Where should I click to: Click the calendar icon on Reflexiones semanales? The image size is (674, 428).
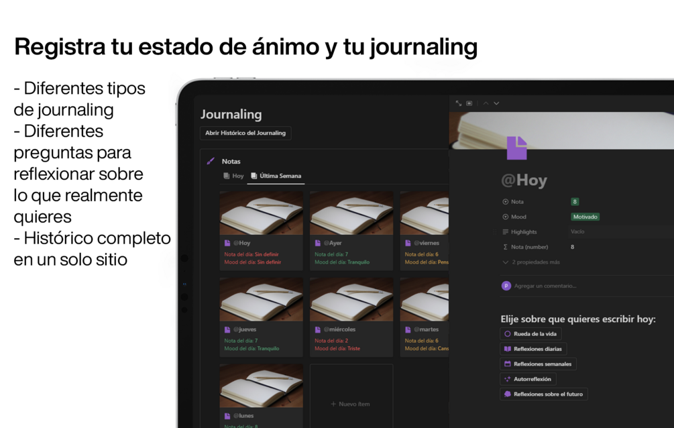point(508,364)
